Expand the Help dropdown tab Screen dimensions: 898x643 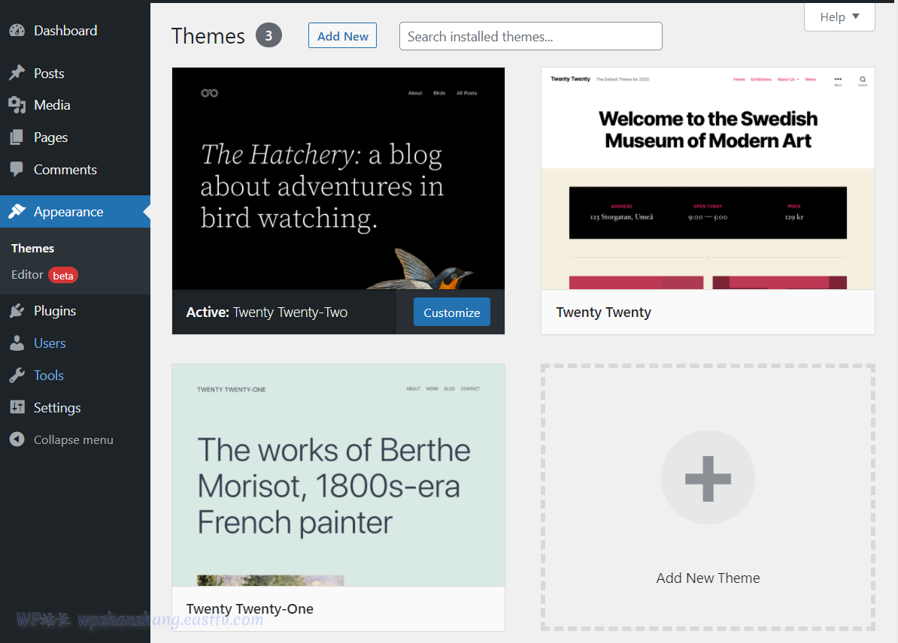click(x=839, y=17)
